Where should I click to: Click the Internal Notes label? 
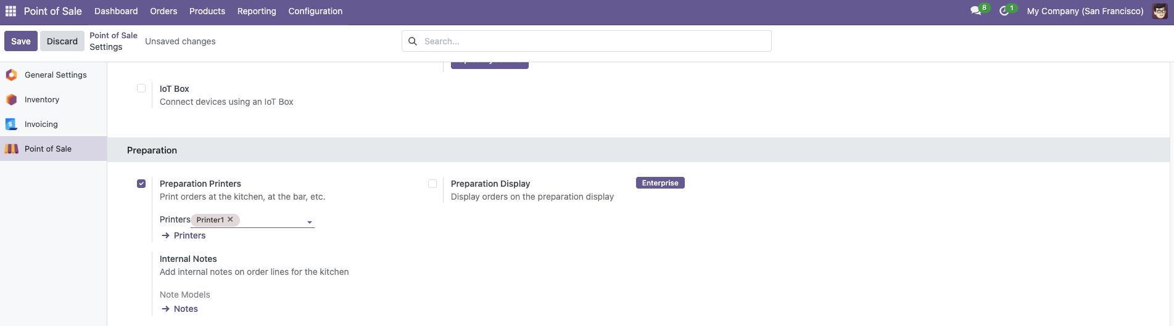188,259
